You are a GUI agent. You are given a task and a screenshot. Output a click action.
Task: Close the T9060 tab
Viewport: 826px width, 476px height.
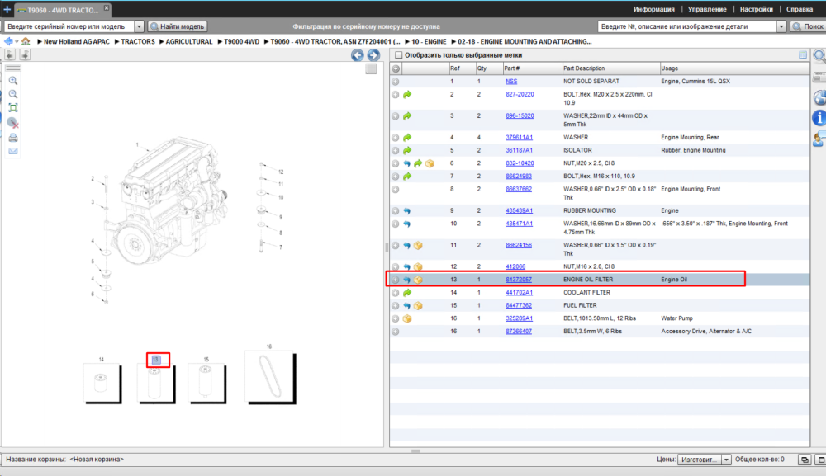107,8
